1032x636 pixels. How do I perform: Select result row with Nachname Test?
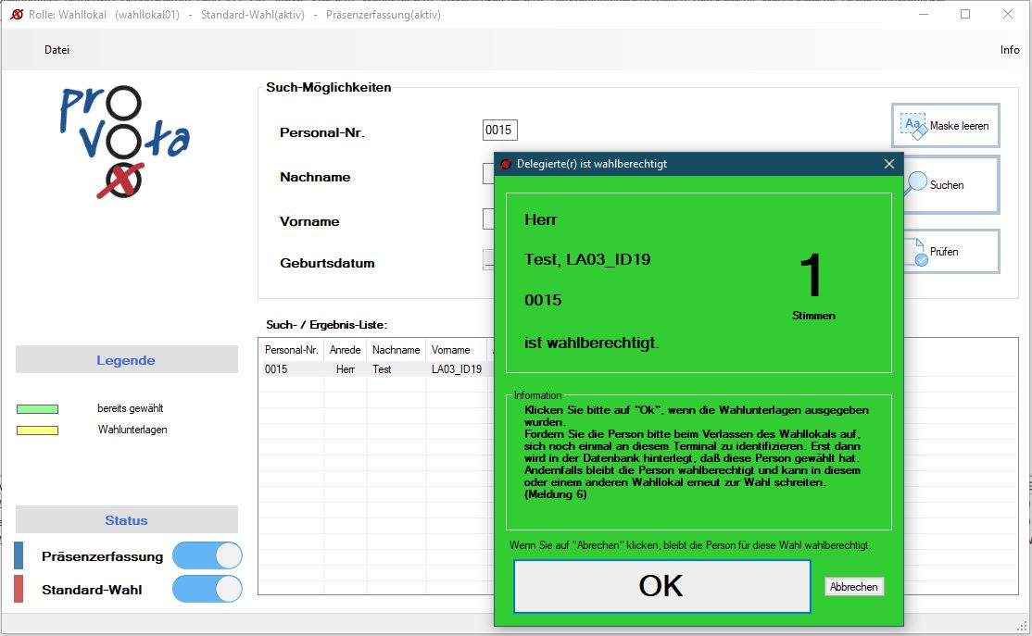pyautogui.click(x=382, y=369)
